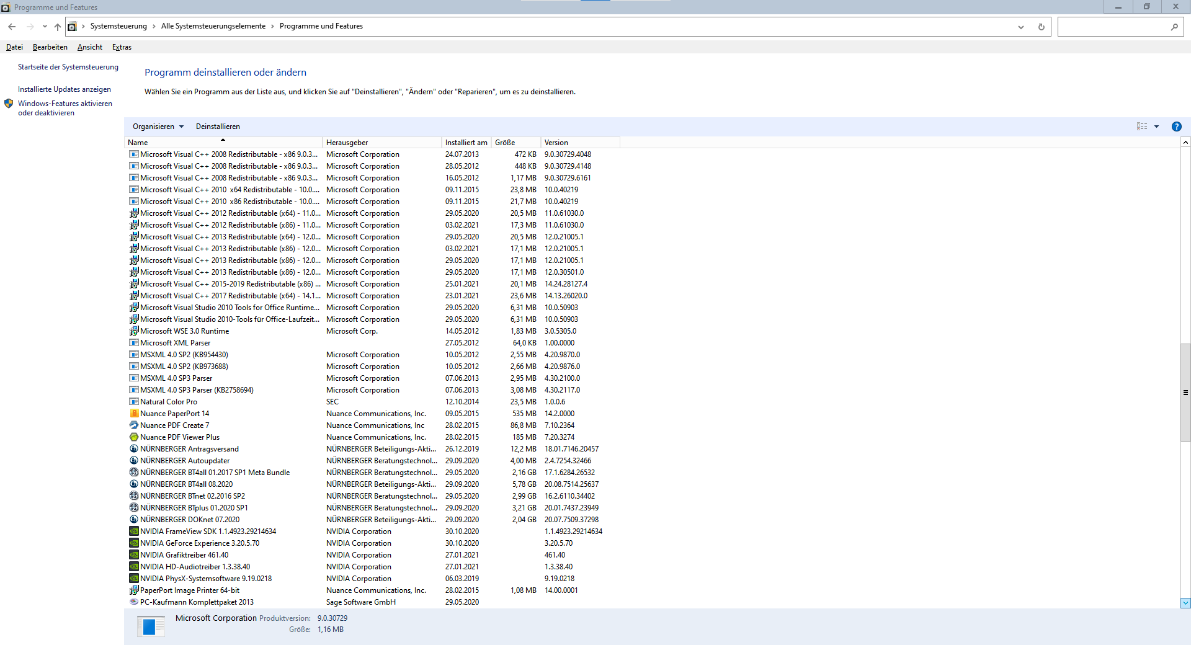Click the NVIDIA GeForce Experience icon

tap(133, 543)
